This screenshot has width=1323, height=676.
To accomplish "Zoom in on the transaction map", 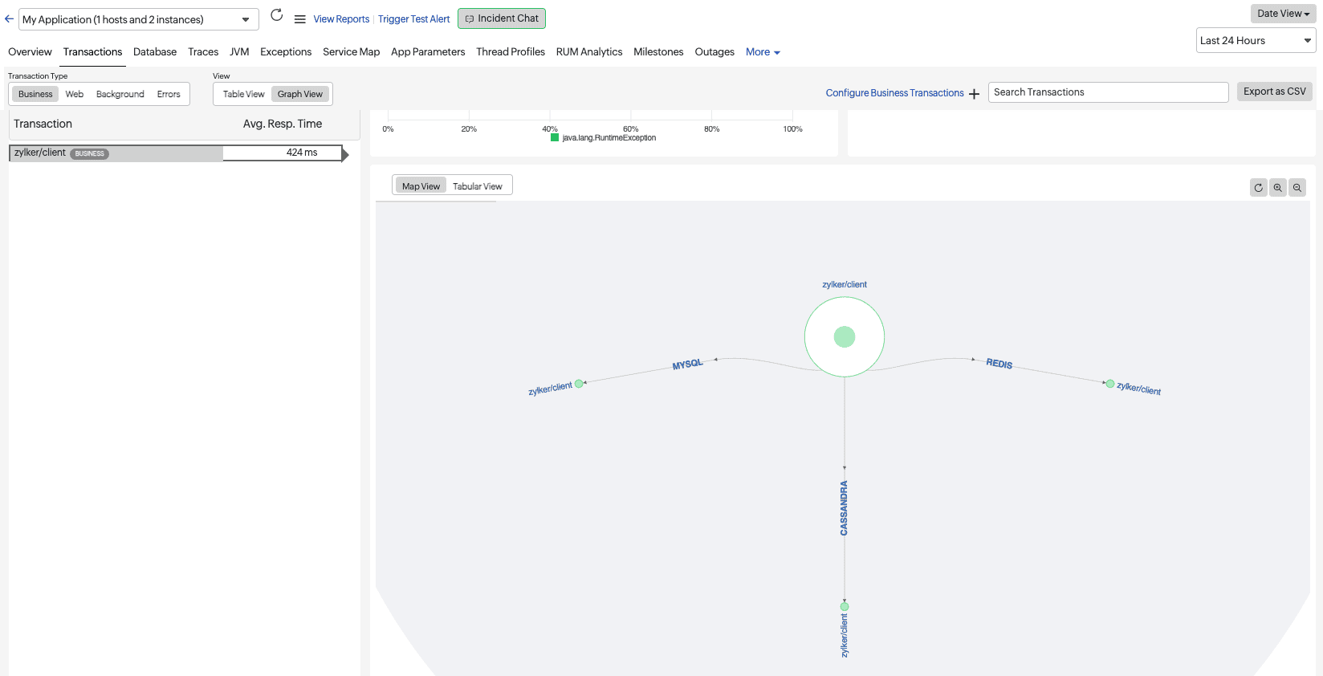I will (x=1277, y=188).
